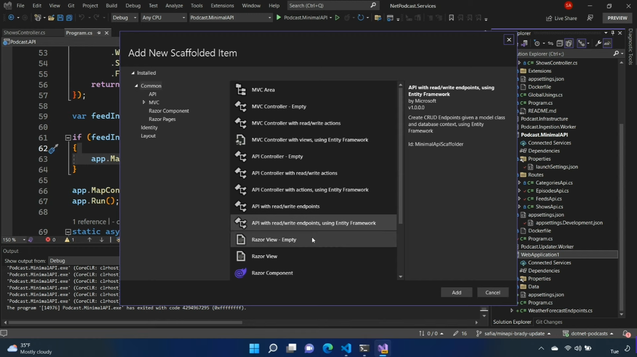Toggle Show All Files in Solution Explorer
This screenshot has height=357, width=637.
pyautogui.click(x=569, y=43)
